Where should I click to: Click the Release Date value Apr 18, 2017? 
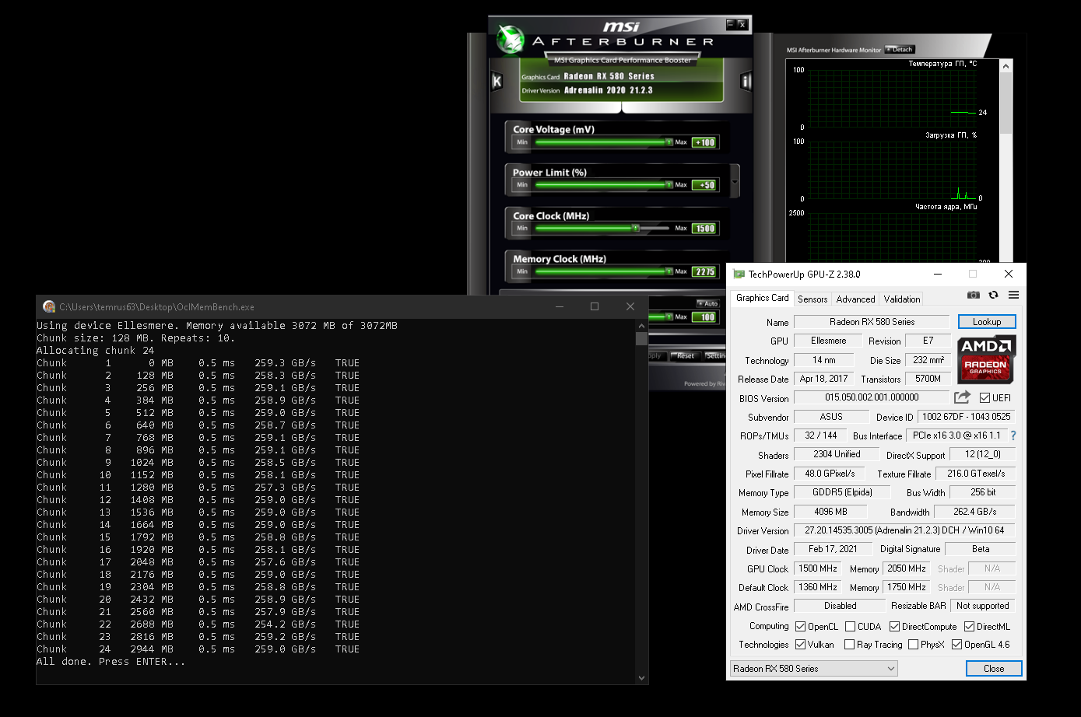click(823, 379)
